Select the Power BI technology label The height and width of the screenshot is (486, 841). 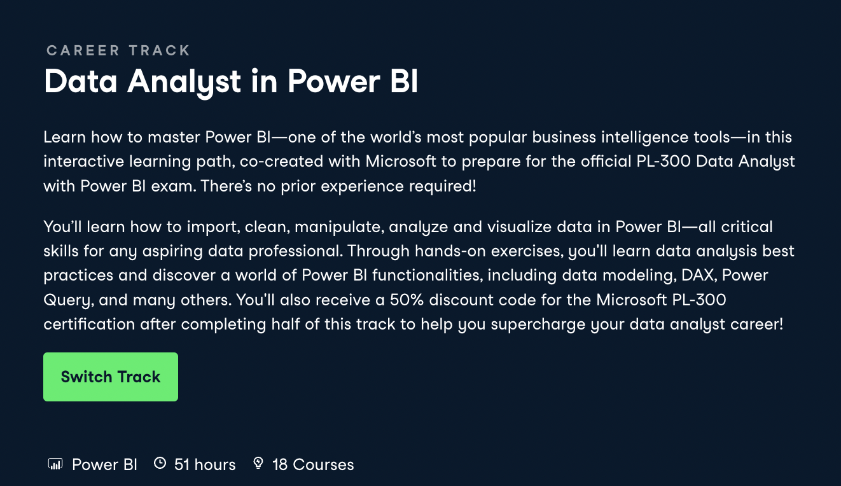pyautogui.click(x=104, y=464)
